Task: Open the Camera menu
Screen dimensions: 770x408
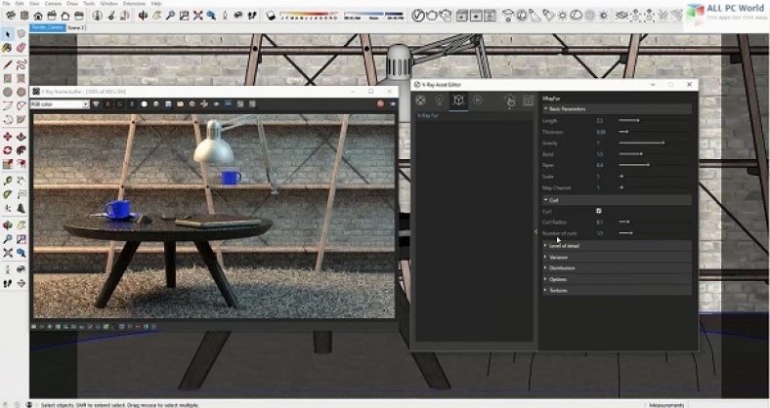Action: [53, 4]
